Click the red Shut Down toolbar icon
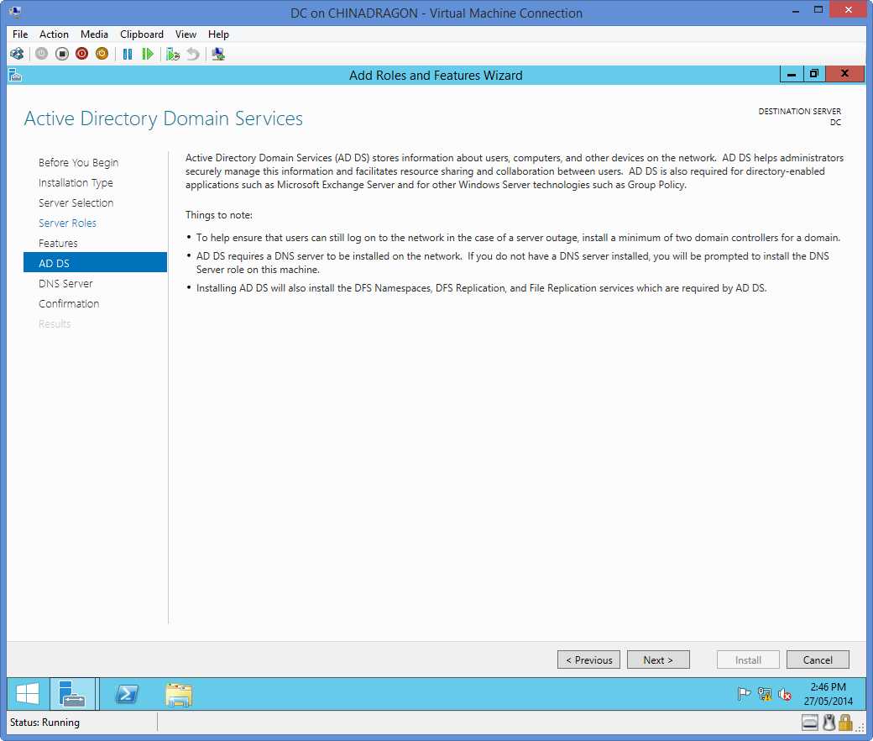Viewport: 873px width, 741px height. point(82,54)
